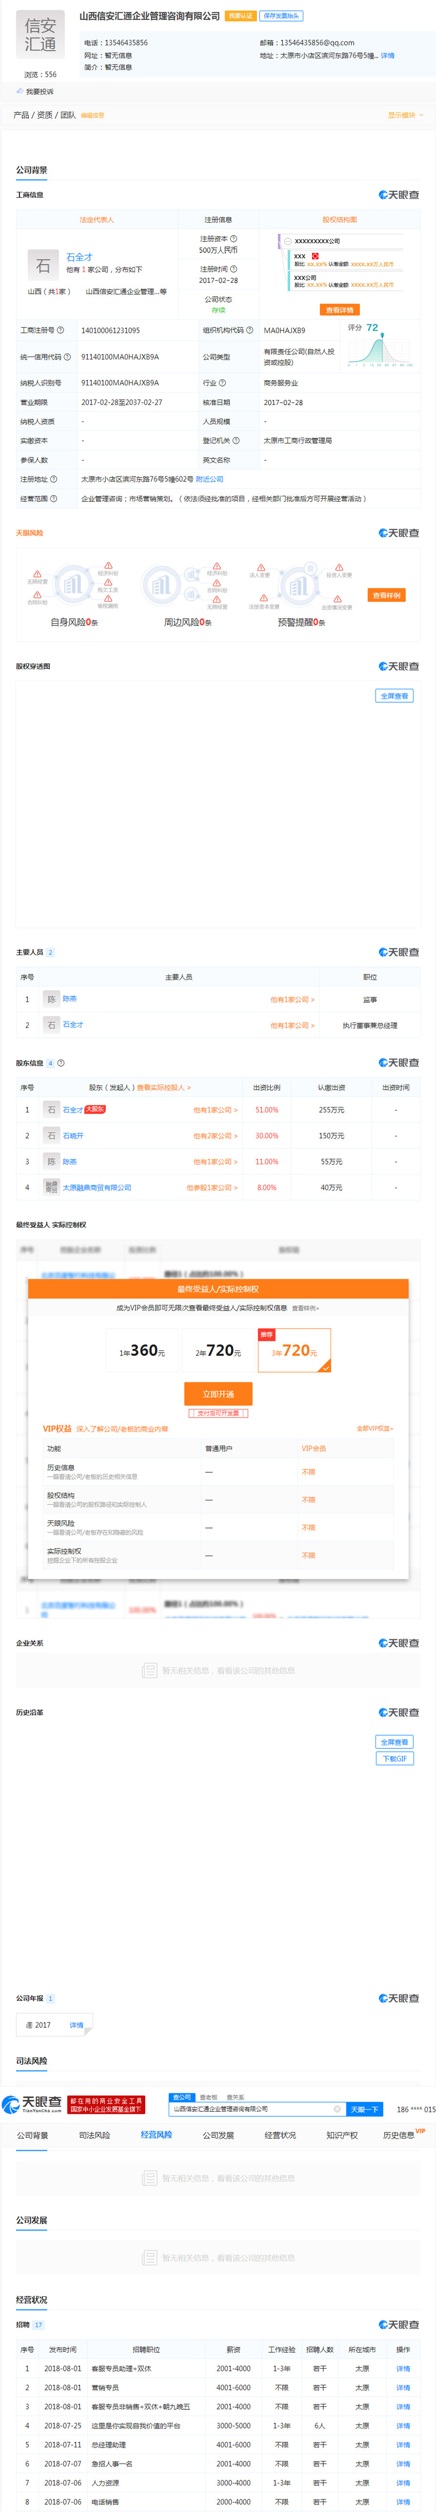Click 查看样例 link in VIP popup

coord(306,1309)
